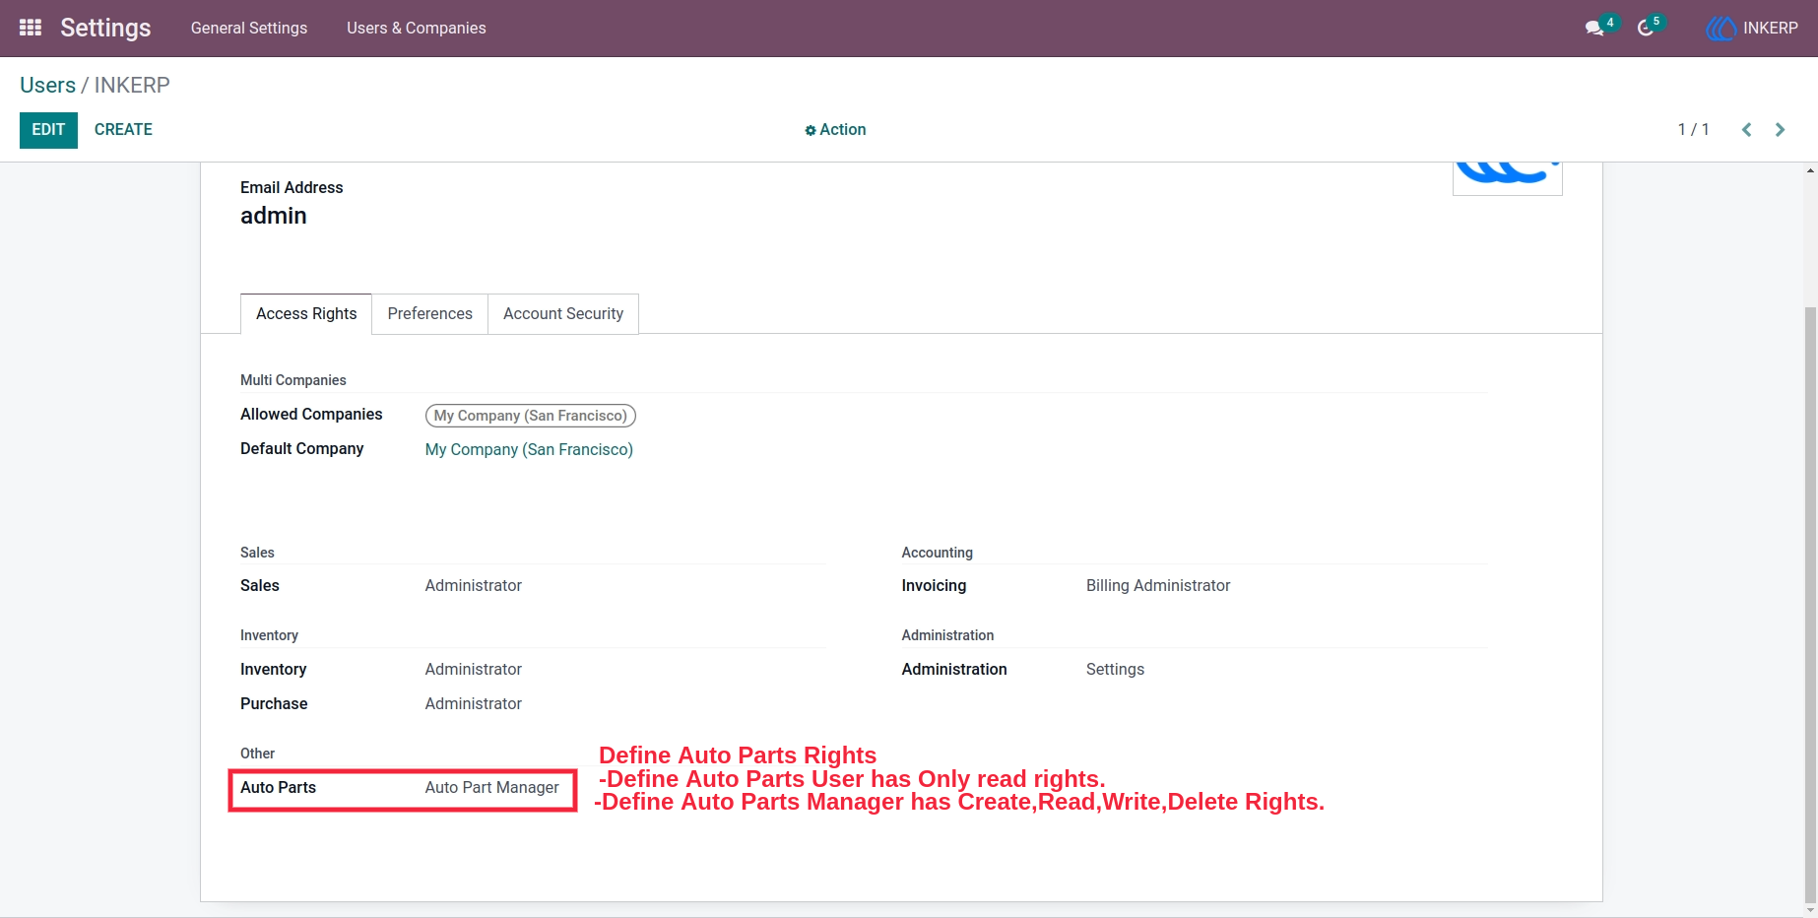Click the Purchase field label

[x=274, y=703]
